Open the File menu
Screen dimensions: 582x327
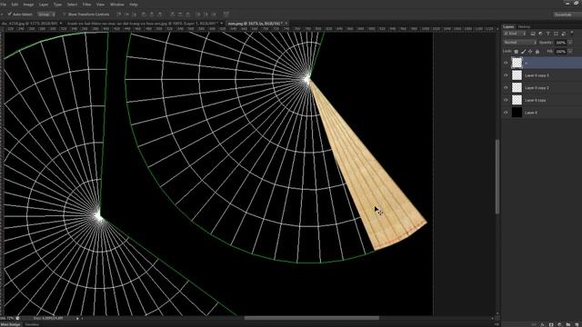[4, 5]
